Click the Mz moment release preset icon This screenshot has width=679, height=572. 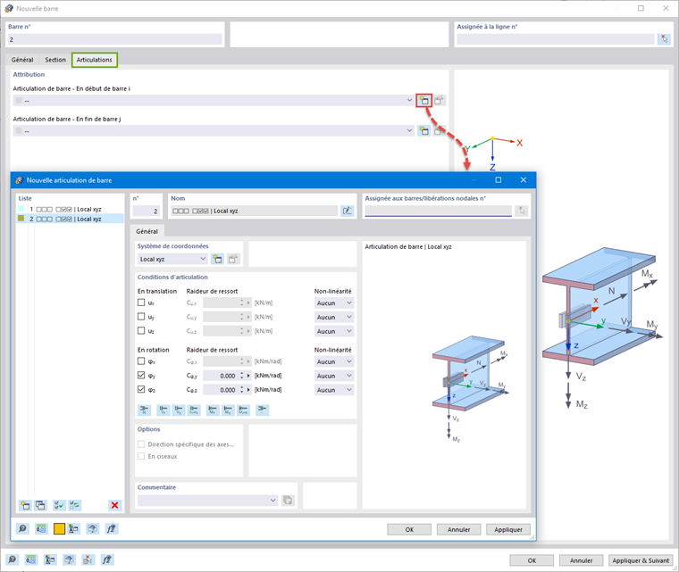pyautogui.click(x=228, y=410)
